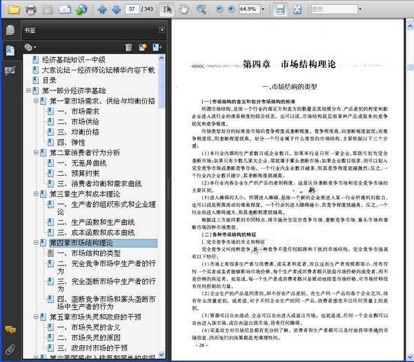Go to previous page with up arrow
Viewport: 414px width, 362px height.
click(102, 10)
